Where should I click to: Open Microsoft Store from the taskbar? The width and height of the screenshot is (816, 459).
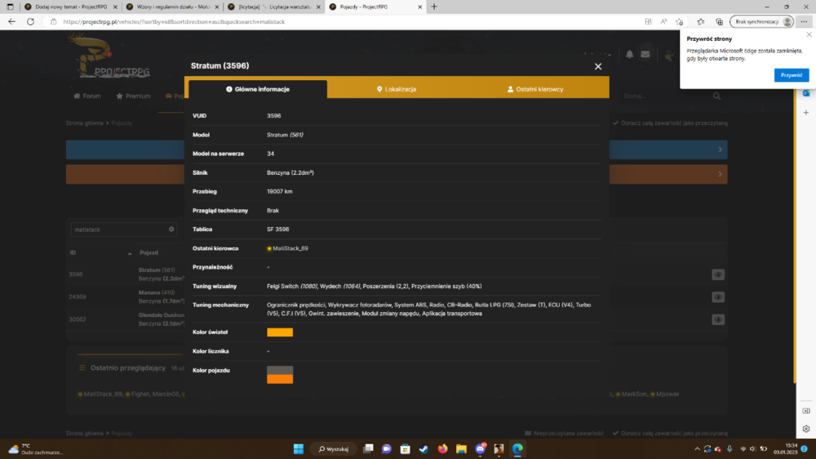405,448
